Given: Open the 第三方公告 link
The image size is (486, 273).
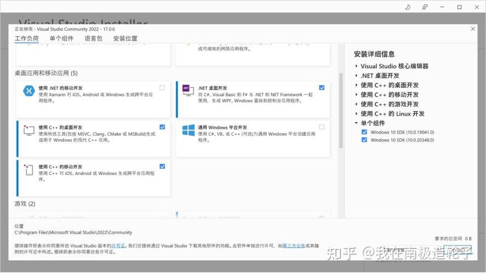Looking at the screenshot, I should point(293,246).
